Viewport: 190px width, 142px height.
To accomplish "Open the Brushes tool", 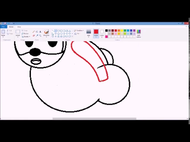I will [x=46, y=33].
